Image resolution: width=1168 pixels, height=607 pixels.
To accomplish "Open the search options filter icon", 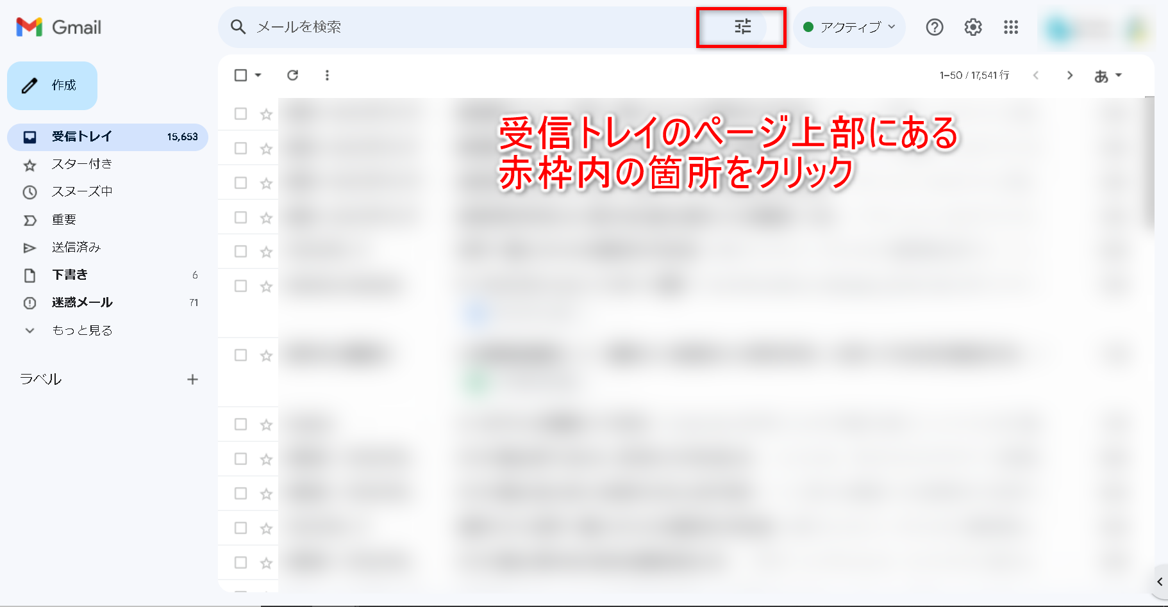I will tap(742, 27).
